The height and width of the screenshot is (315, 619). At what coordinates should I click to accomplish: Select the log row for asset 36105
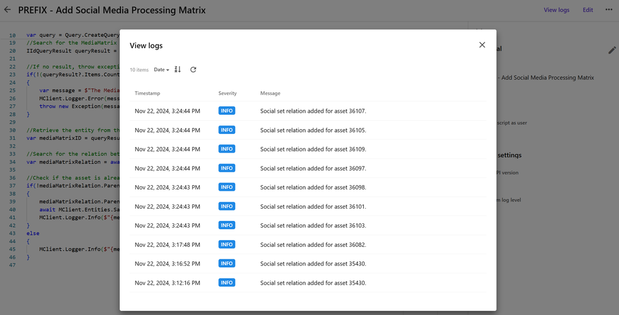click(313, 130)
